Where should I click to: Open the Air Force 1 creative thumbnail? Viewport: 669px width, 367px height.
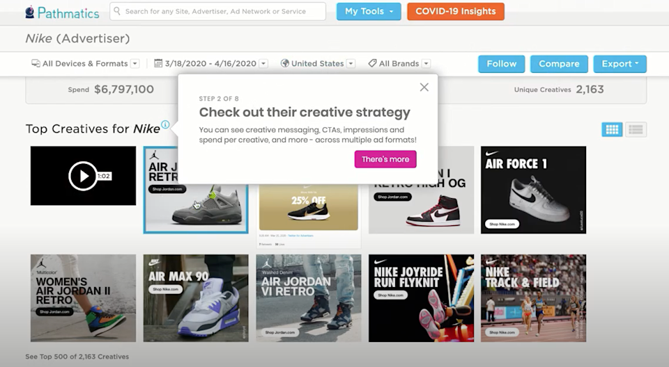(533, 190)
